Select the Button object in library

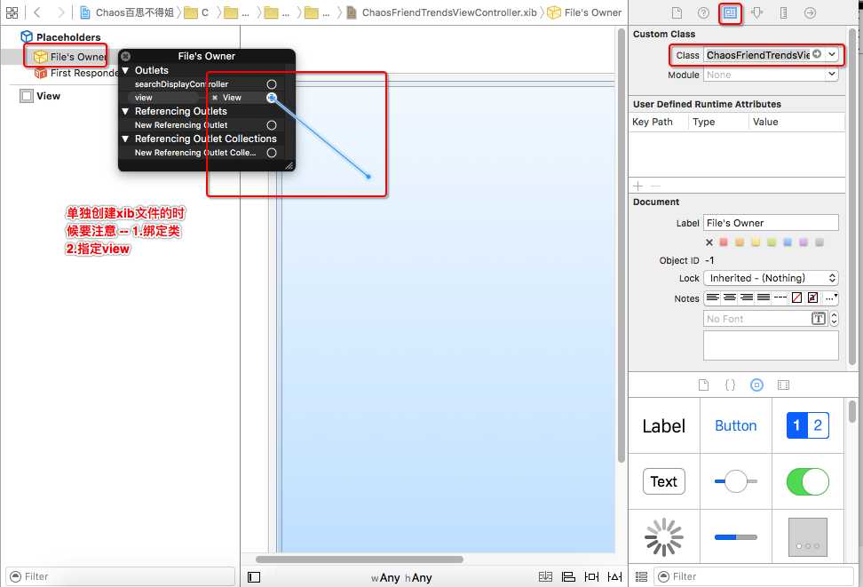[736, 425]
